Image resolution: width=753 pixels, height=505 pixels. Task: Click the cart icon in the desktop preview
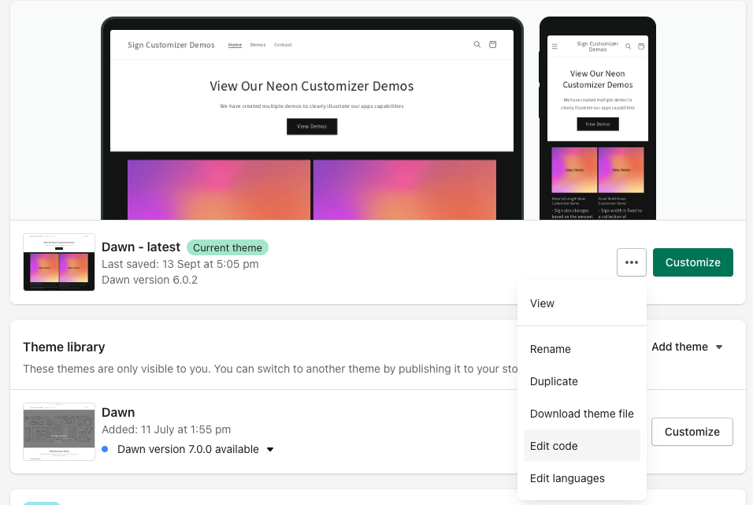[493, 45]
